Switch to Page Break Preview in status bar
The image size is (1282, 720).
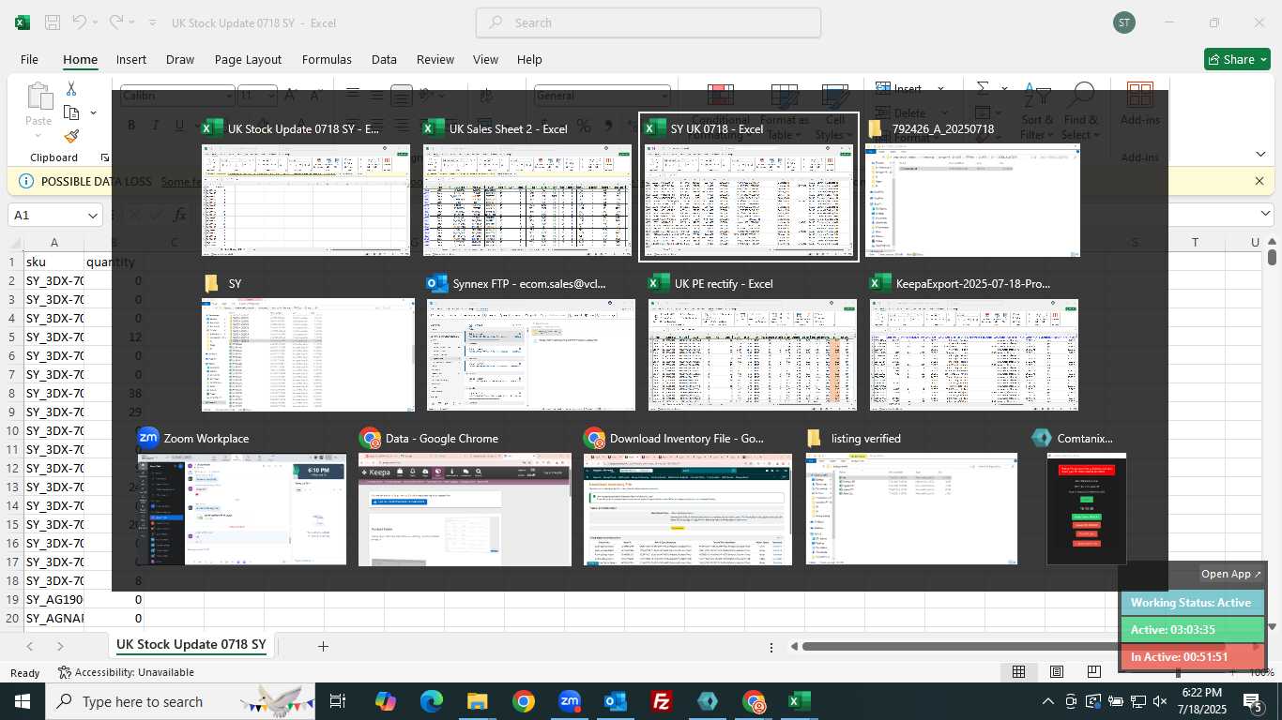(x=1094, y=672)
